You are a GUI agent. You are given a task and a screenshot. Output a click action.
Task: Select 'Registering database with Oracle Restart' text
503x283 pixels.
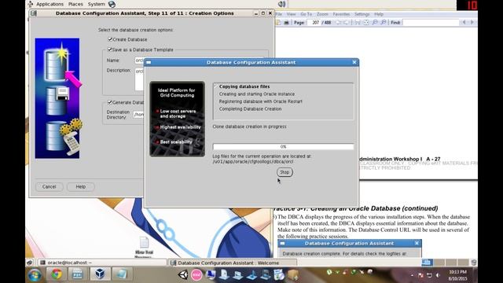[x=260, y=101]
